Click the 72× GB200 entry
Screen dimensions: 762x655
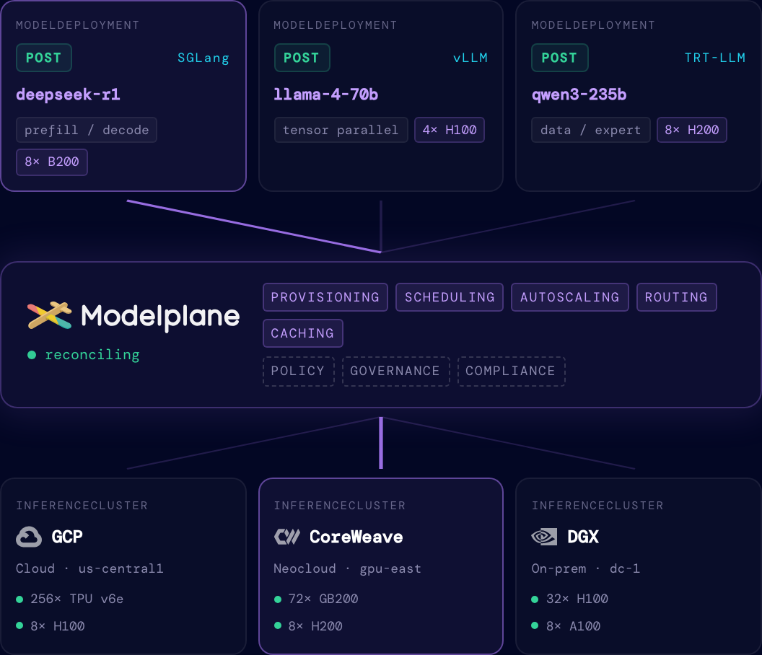pyautogui.click(x=323, y=599)
